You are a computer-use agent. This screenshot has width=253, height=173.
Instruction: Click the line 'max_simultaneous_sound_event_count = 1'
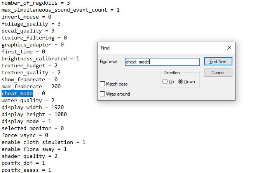(x=61, y=10)
